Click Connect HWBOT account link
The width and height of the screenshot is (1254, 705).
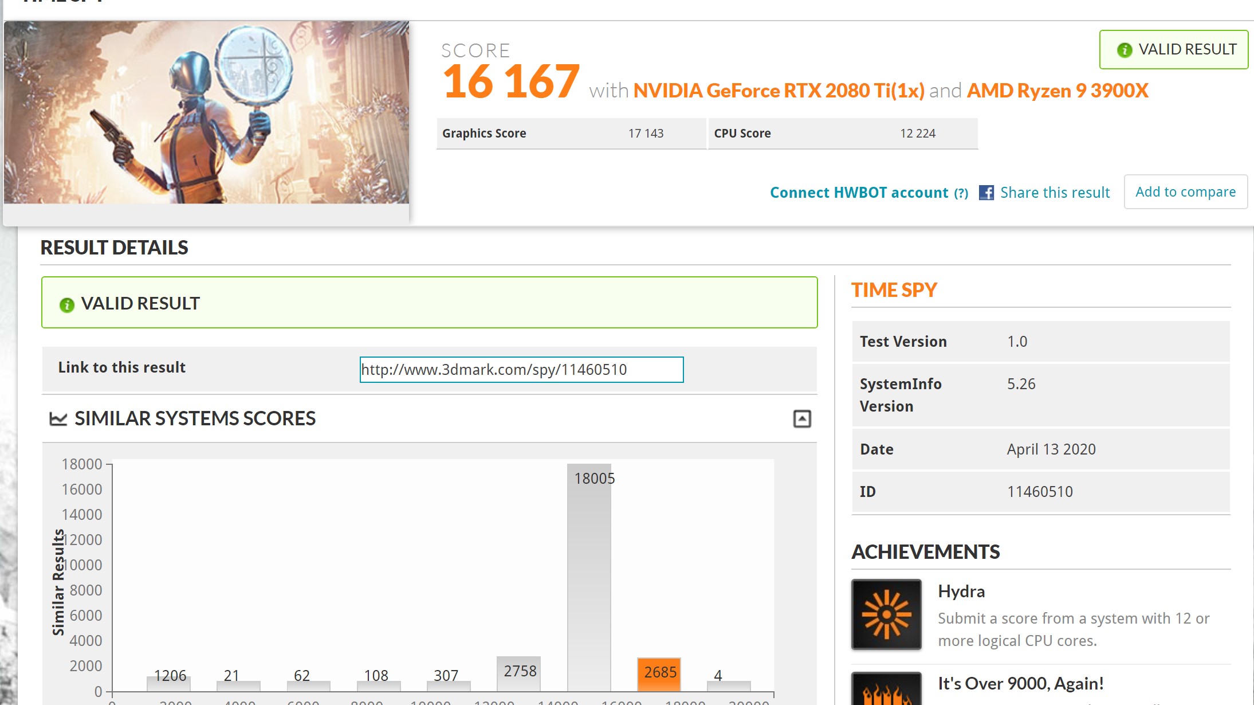tap(859, 193)
